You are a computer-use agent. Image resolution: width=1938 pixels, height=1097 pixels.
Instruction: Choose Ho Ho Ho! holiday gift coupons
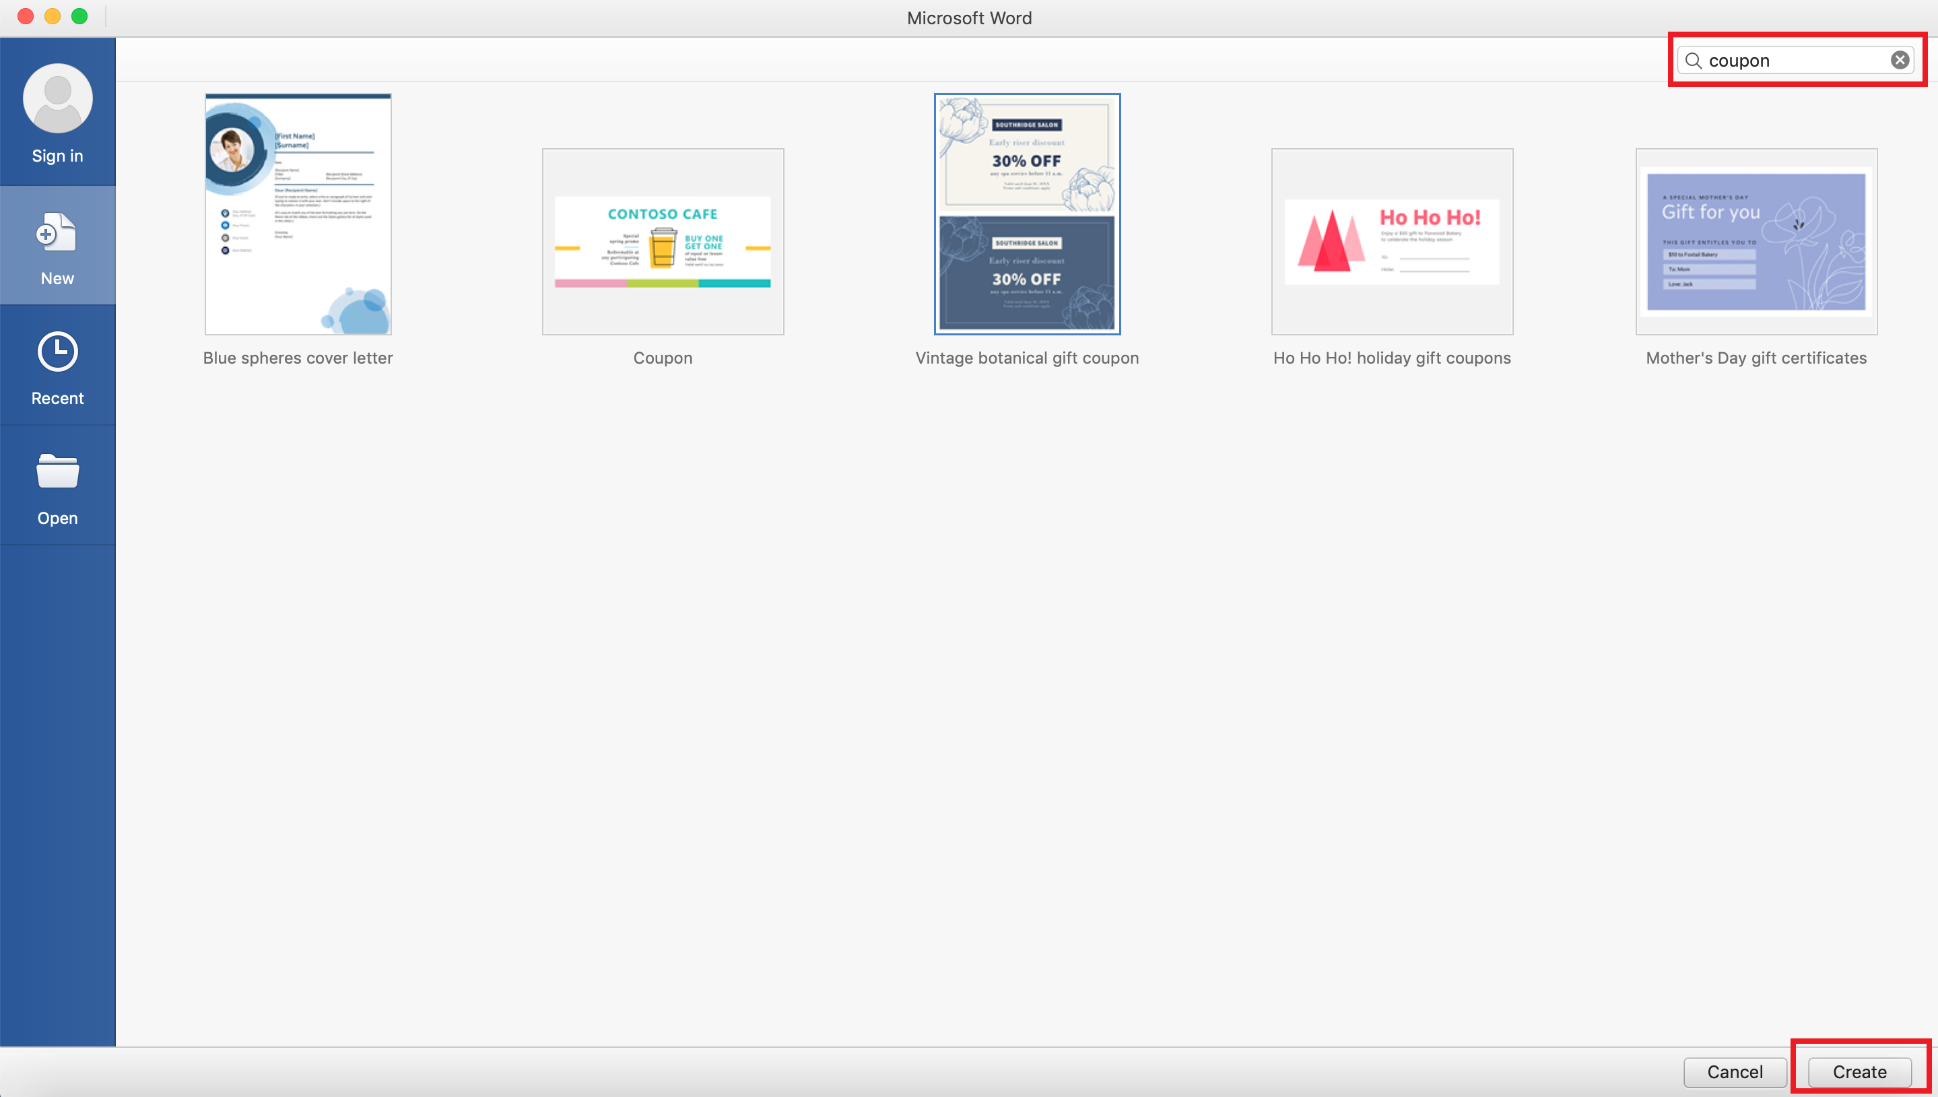[x=1391, y=242]
